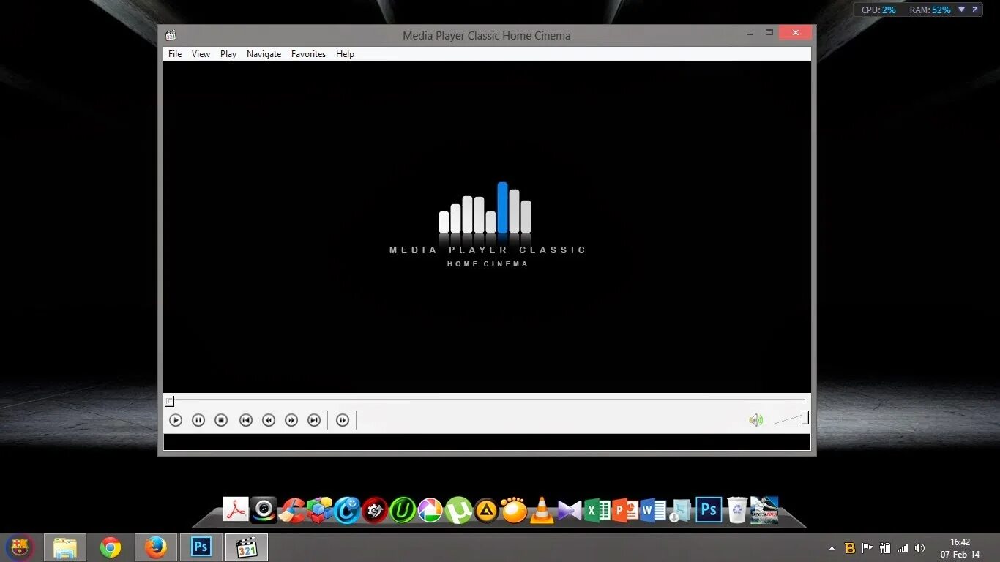Open uTorrent from the dock
Viewport: 1000px width, 562px height.
(x=458, y=510)
